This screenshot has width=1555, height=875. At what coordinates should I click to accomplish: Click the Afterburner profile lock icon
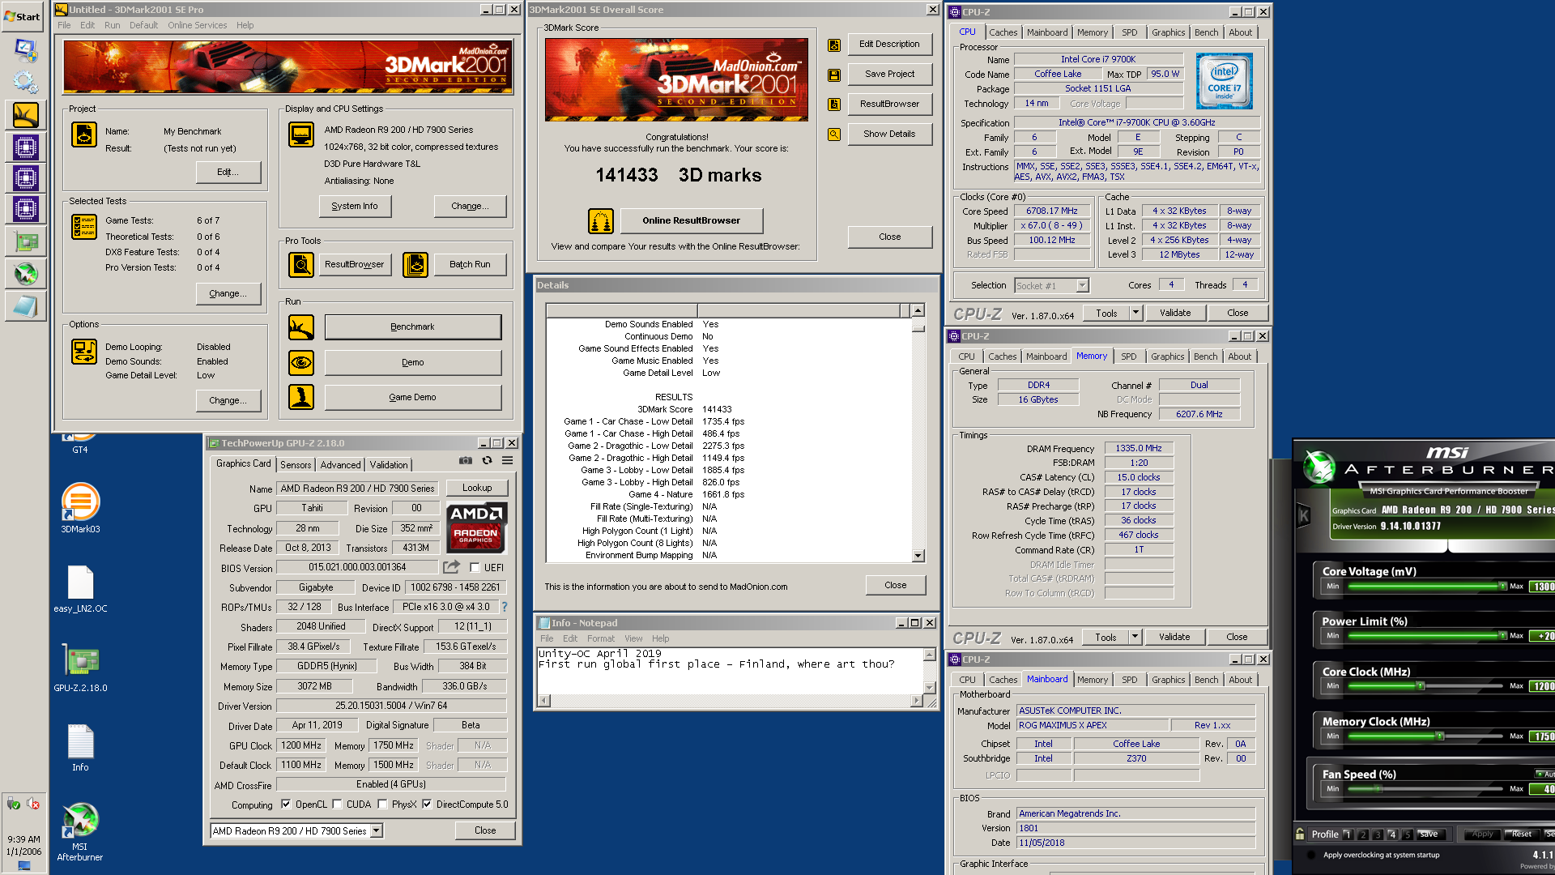tap(1300, 834)
